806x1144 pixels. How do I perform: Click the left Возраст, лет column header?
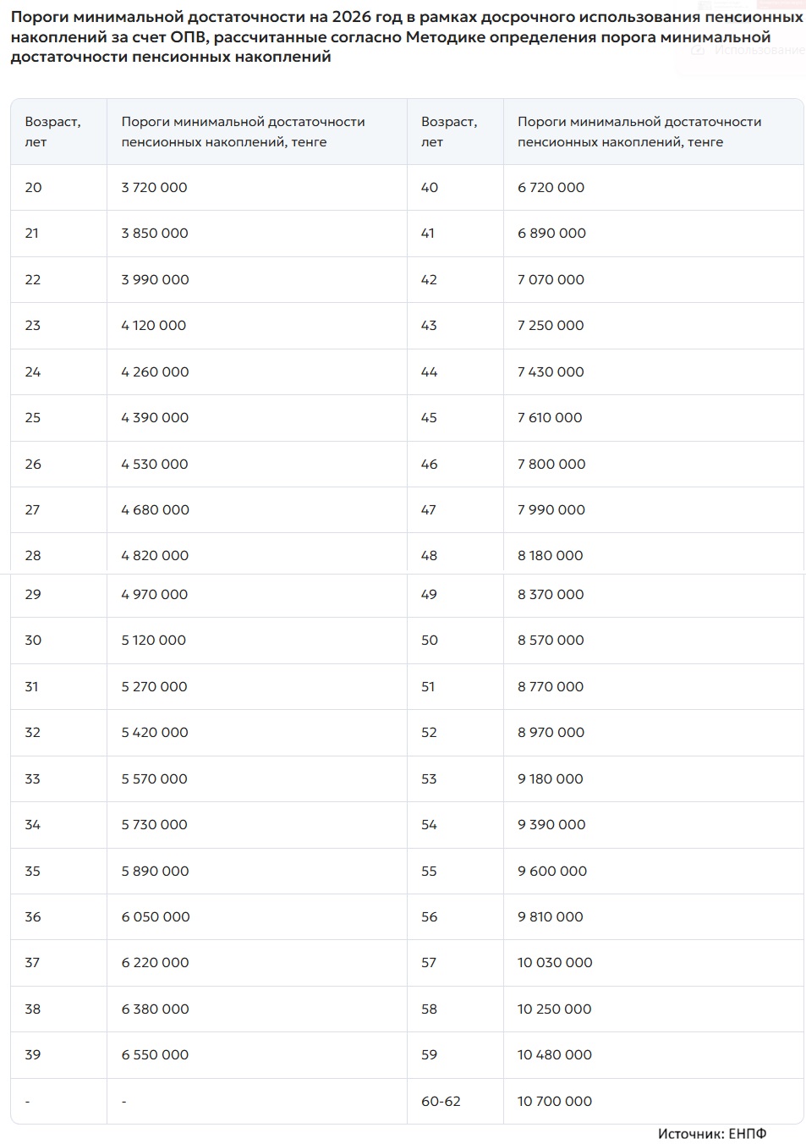(x=52, y=132)
